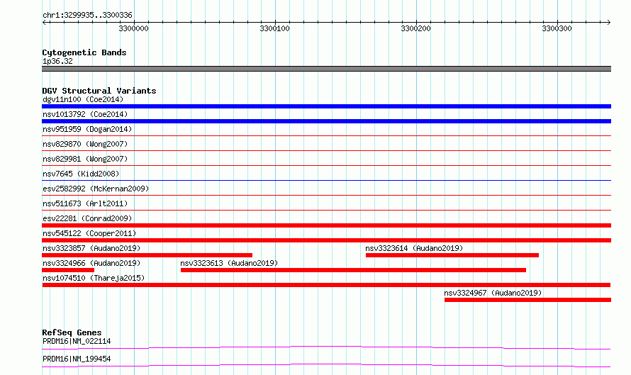Viewport: 631px width, 375px height.
Task: Select the red nsv1074510 variant bar
Action: point(326,285)
